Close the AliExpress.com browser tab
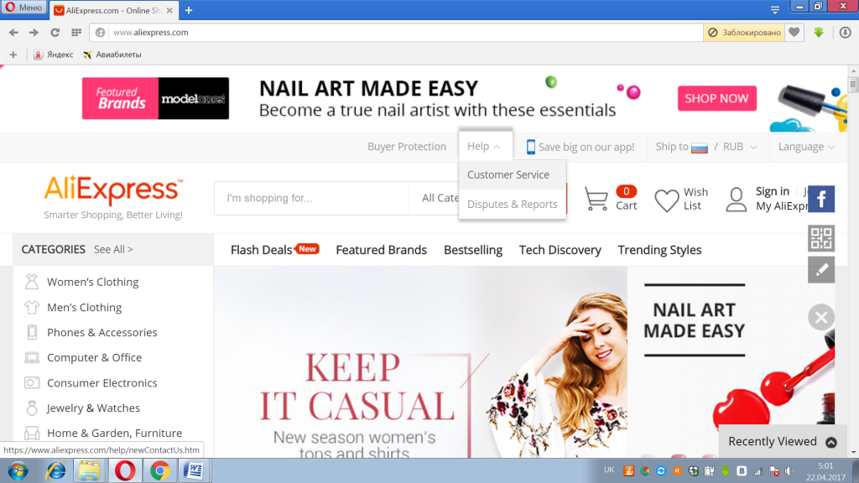Viewport: 859px width, 483px height. [169, 10]
